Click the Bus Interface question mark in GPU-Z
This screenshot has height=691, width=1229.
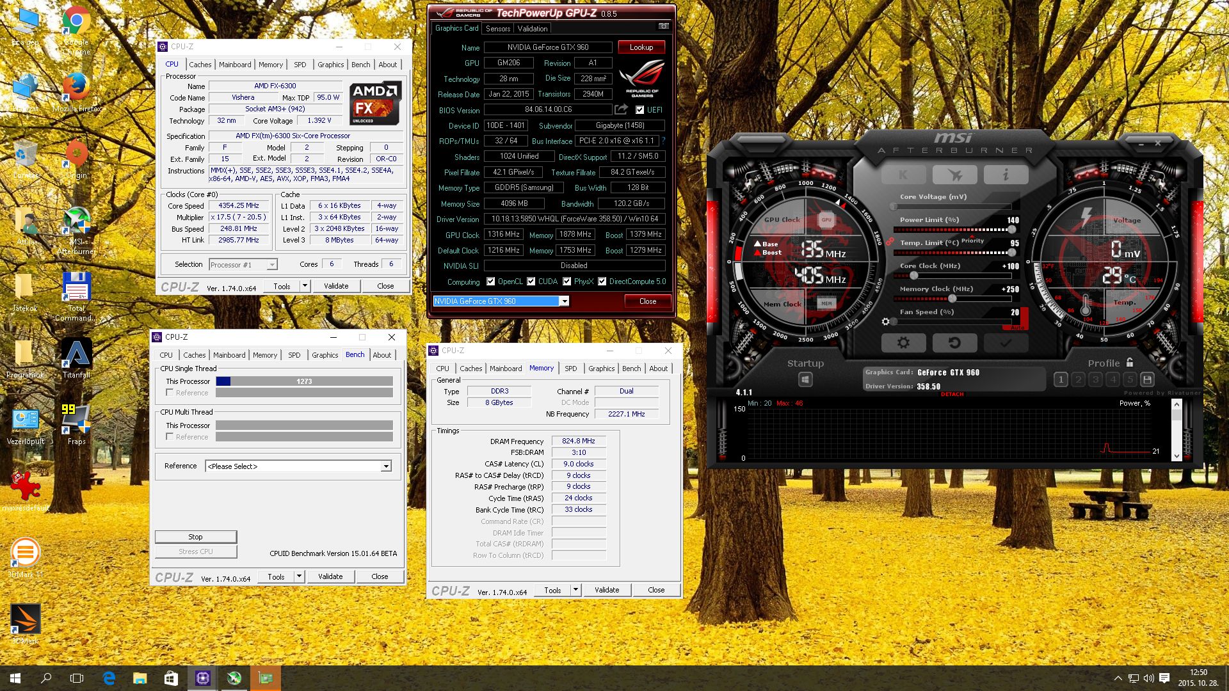pos(663,141)
